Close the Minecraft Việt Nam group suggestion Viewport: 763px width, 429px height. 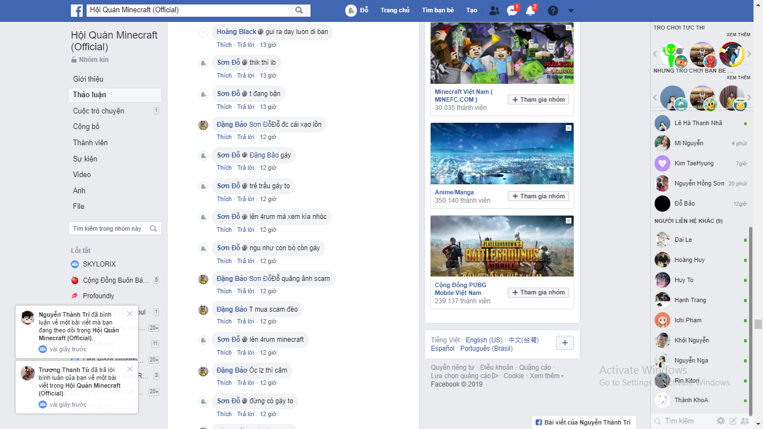click(569, 27)
